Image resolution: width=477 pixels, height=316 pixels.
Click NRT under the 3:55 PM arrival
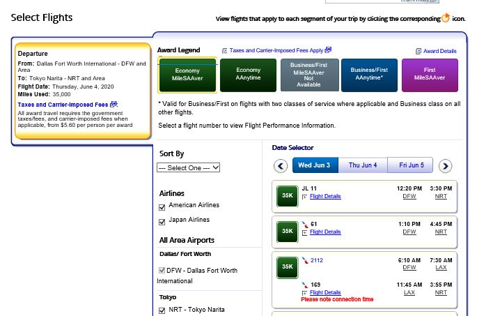pyautogui.click(x=441, y=292)
